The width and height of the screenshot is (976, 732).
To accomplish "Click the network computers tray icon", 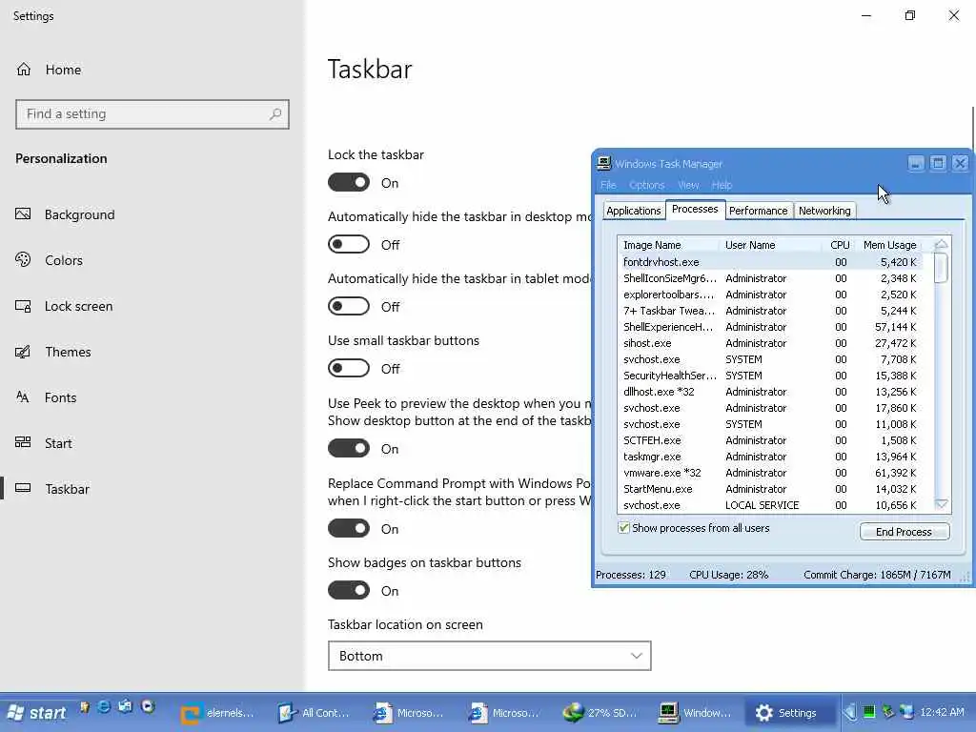I will (907, 711).
